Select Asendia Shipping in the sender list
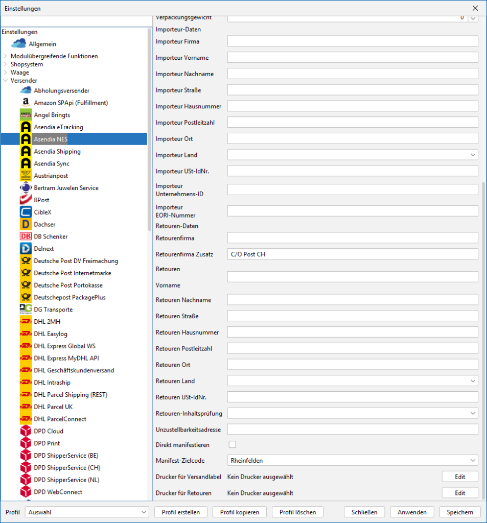The image size is (487, 523). [57, 152]
